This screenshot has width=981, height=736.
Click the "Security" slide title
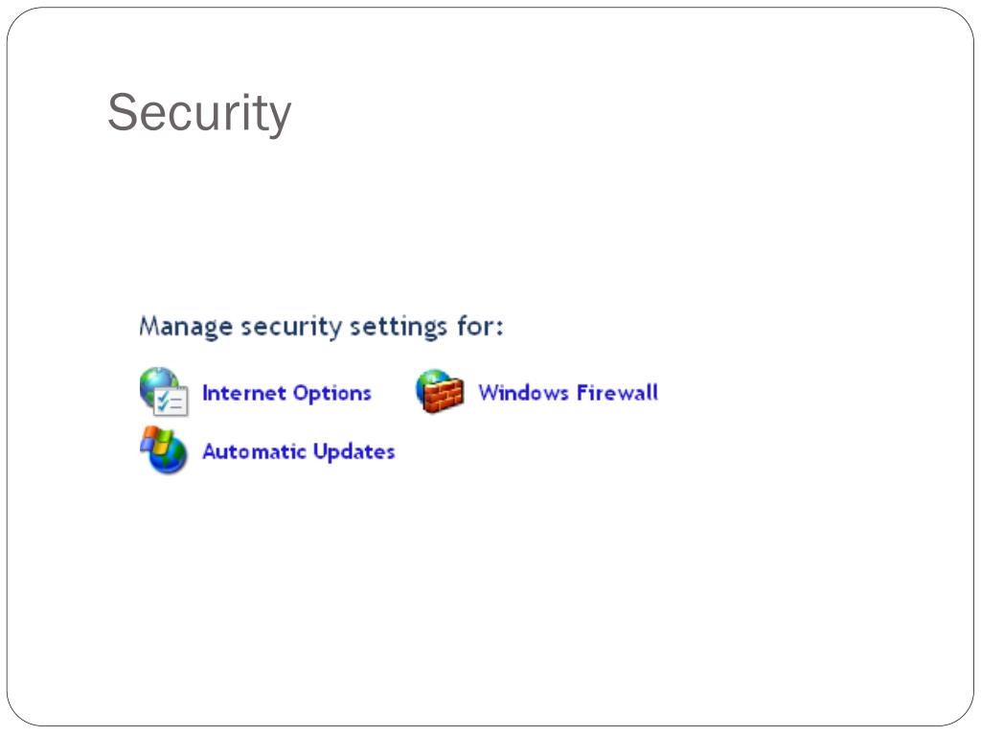(199, 113)
